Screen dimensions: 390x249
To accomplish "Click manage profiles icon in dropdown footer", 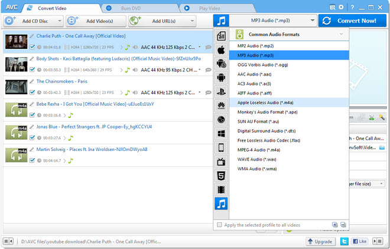I will tap(343, 225).
